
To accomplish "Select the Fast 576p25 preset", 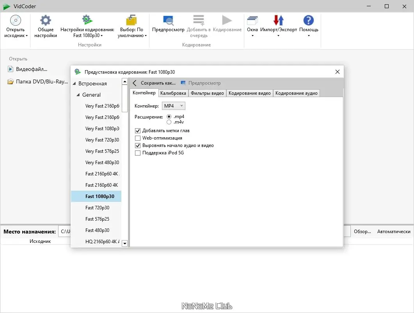I will [96, 219].
